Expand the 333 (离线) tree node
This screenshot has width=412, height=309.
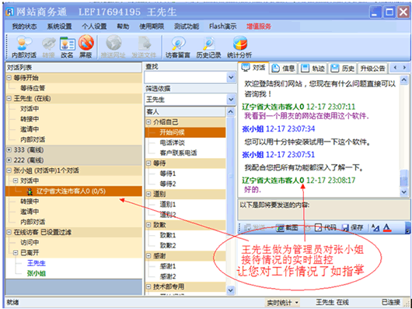click(9, 149)
